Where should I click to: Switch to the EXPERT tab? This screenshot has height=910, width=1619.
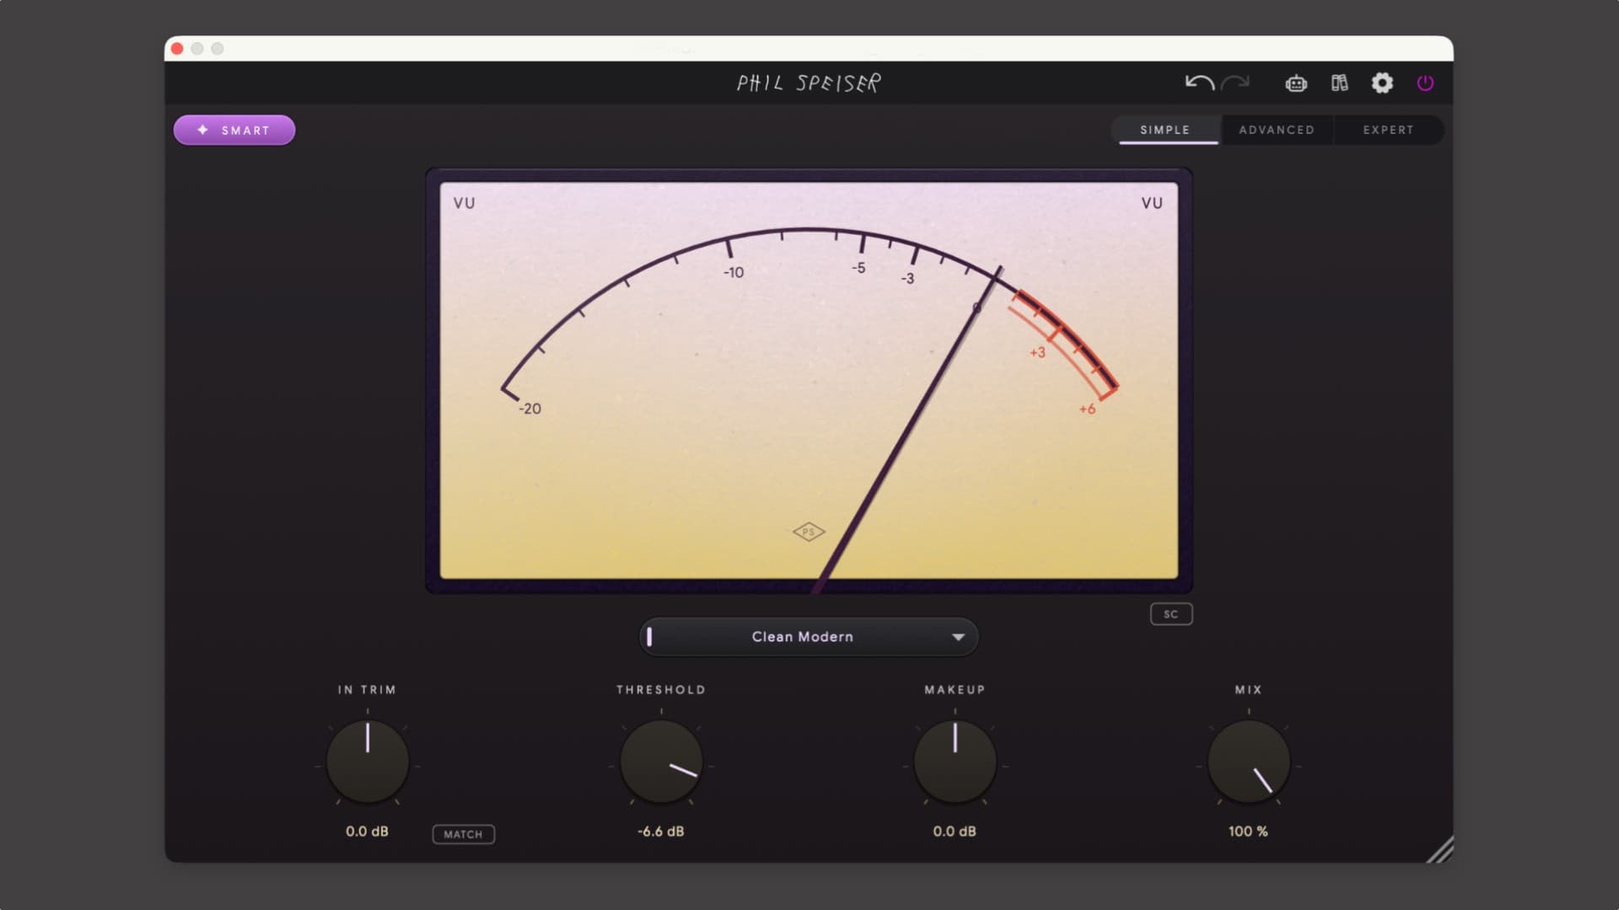(1388, 130)
